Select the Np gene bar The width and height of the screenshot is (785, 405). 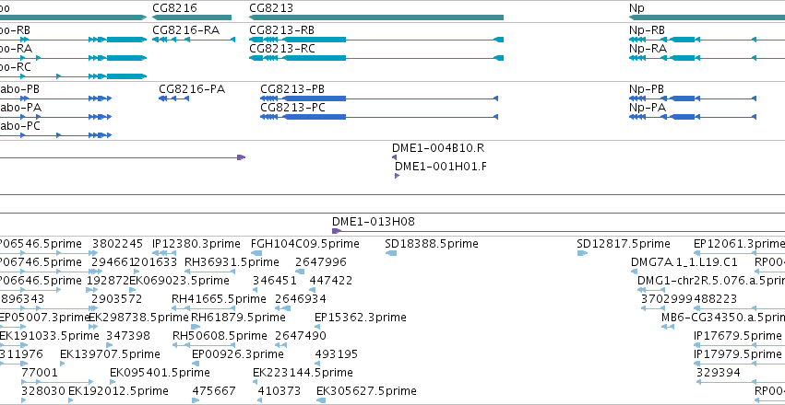click(x=707, y=17)
